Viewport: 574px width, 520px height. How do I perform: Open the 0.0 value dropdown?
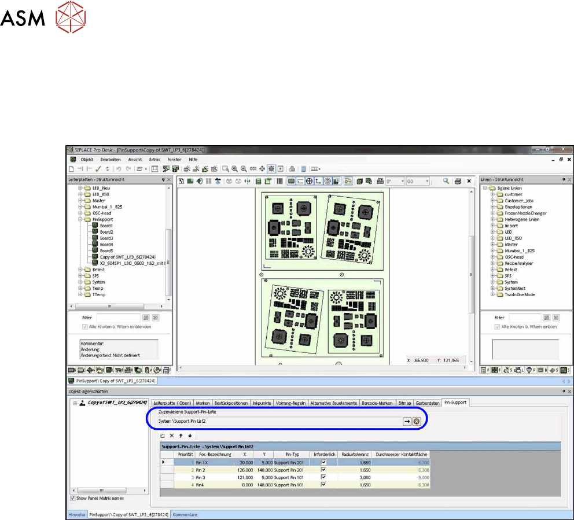(x=427, y=181)
